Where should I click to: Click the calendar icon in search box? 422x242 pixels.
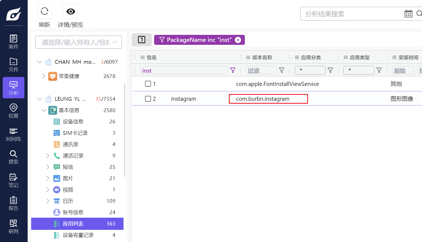[408, 14]
